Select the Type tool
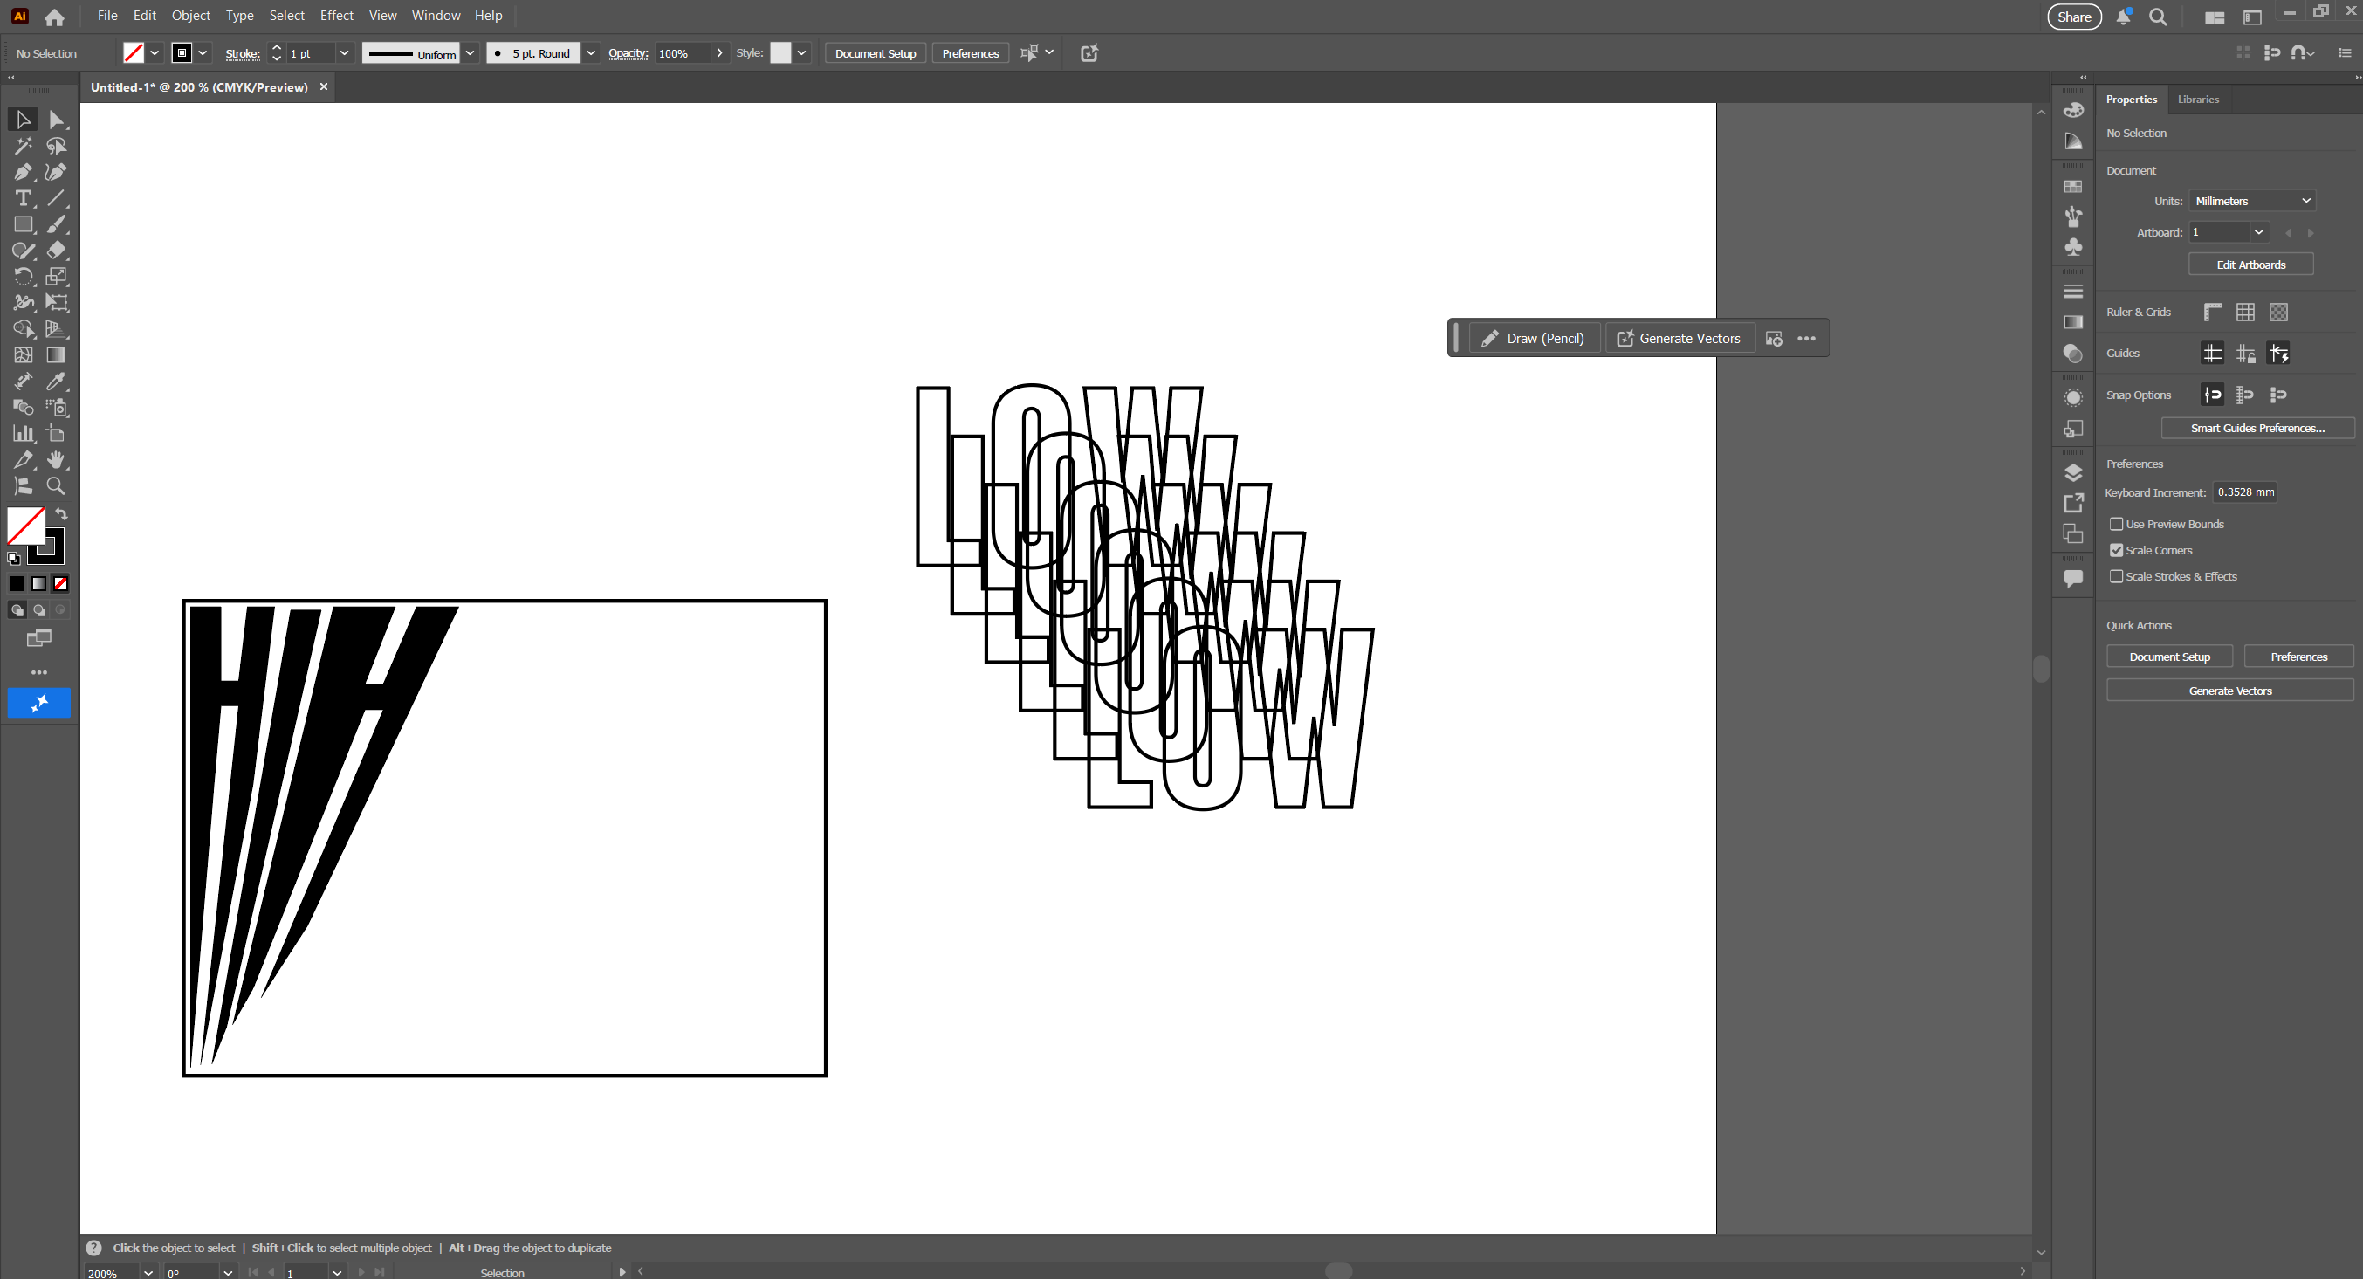Viewport: 2363px width, 1279px height. click(x=23, y=198)
